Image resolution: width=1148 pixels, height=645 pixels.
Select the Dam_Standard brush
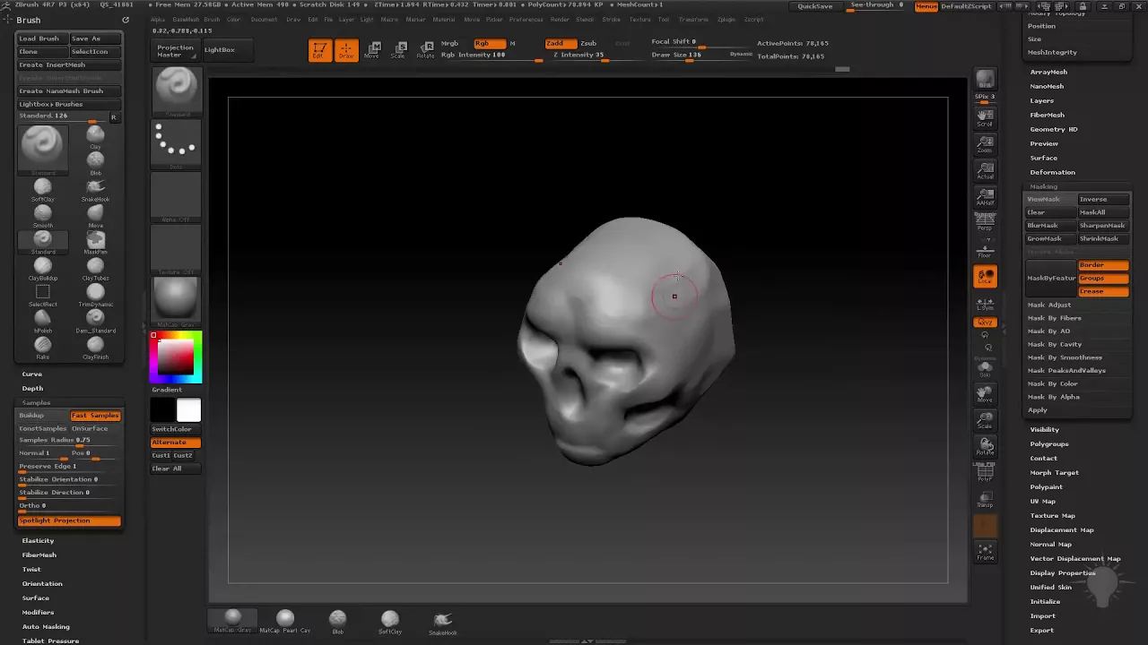pyautogui.click(x=95, y=321)
